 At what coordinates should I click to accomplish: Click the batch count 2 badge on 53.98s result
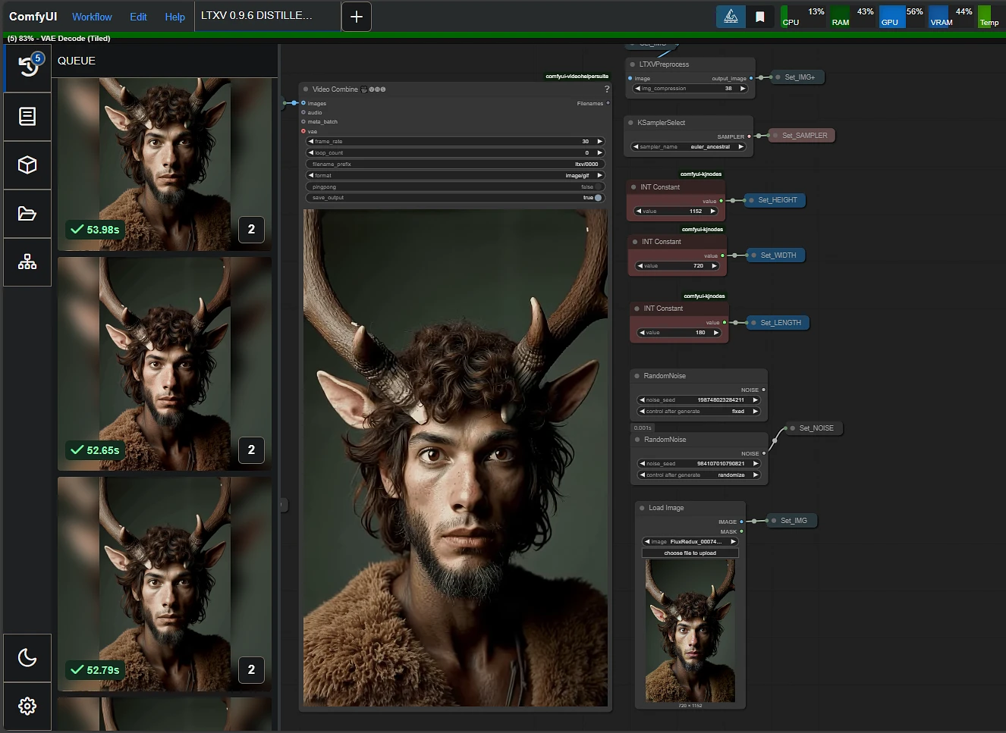click(251, 230)
